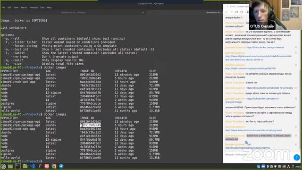Close the first terminal tab
The height and width of the screenshot is (170, 302).
pos(143,13)
